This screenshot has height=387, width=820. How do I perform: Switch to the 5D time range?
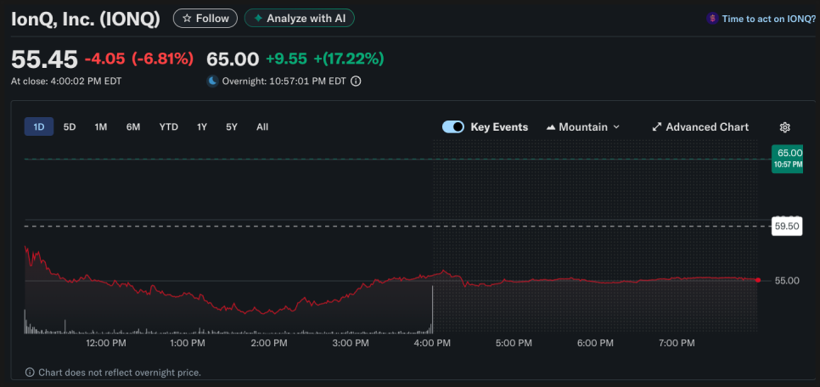[70, 127]
